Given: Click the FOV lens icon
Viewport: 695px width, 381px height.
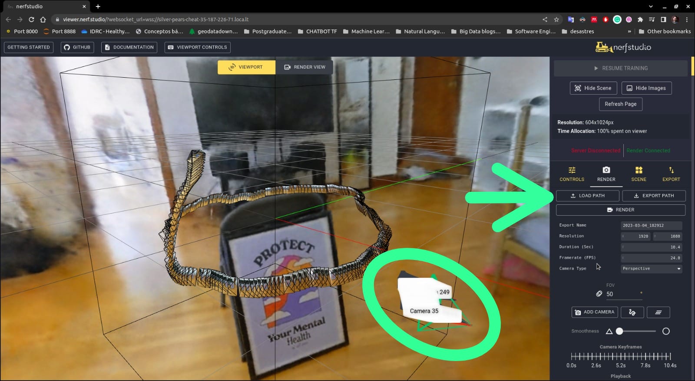Looking at the screenshot, I should (599, 294).
